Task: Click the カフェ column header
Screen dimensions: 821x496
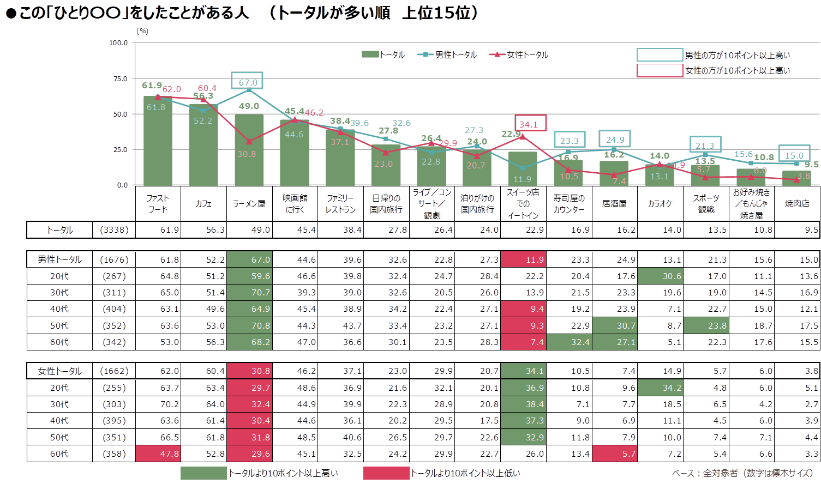Action: 203,203
